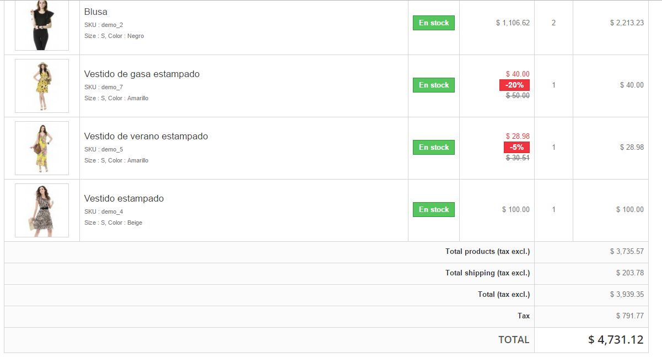Click the grand total amount $ 4,731.12
This screenshot has width=662, height=358.
pos(616,340)
